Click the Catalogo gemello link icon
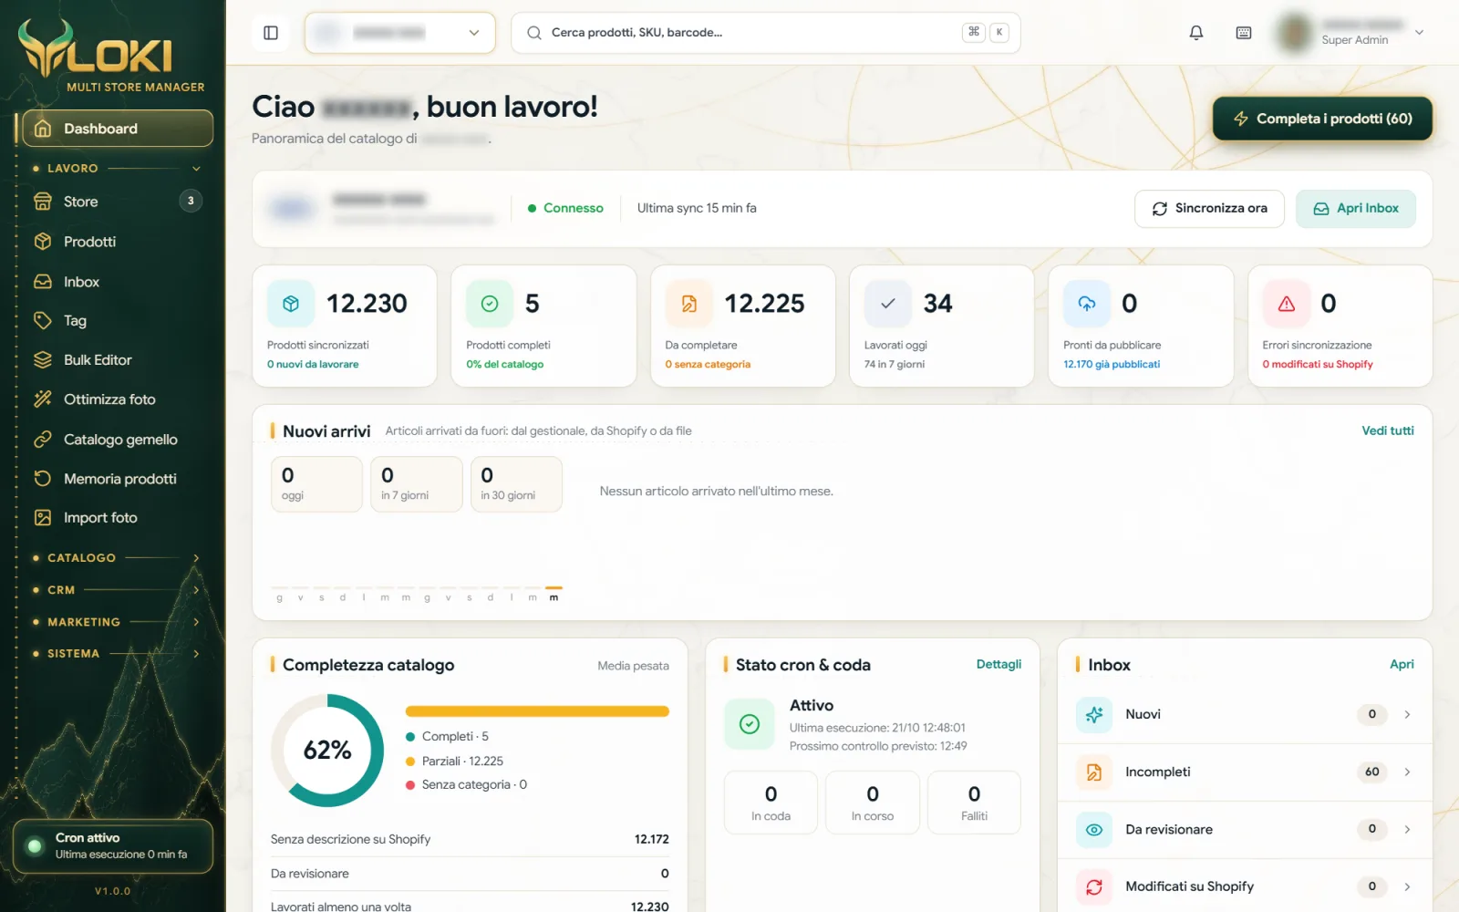 (43, 440)
